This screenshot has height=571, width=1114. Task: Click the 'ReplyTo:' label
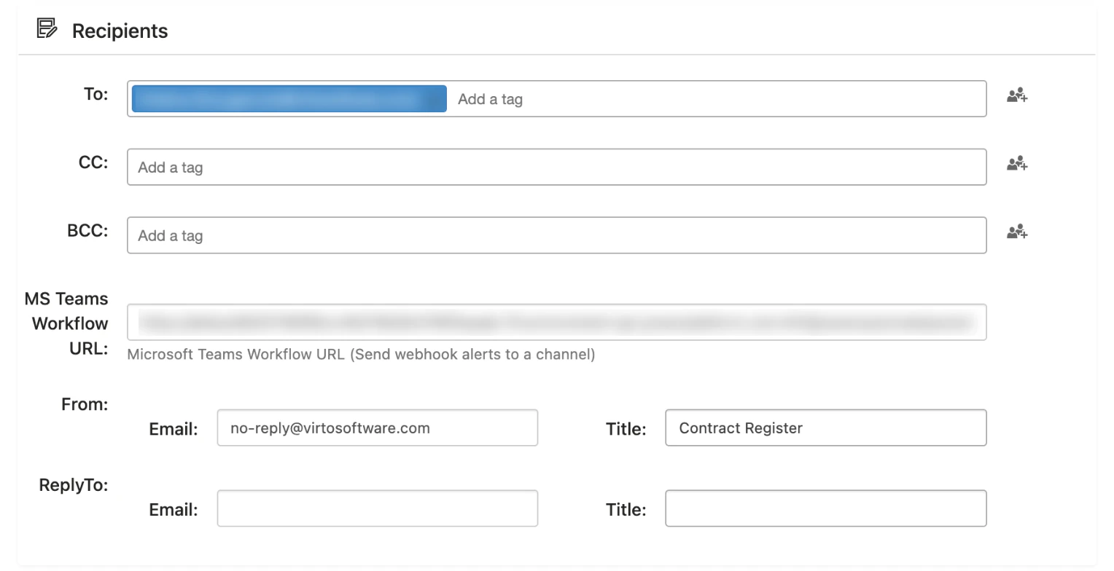74,485
